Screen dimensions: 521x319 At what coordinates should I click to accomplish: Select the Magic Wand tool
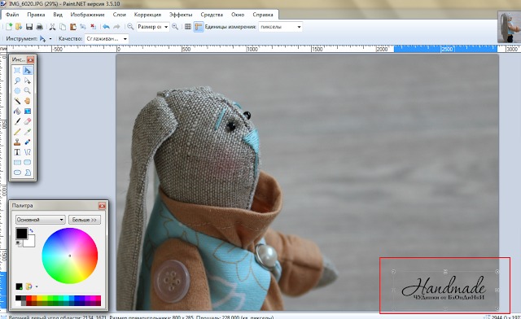[17, 101]
